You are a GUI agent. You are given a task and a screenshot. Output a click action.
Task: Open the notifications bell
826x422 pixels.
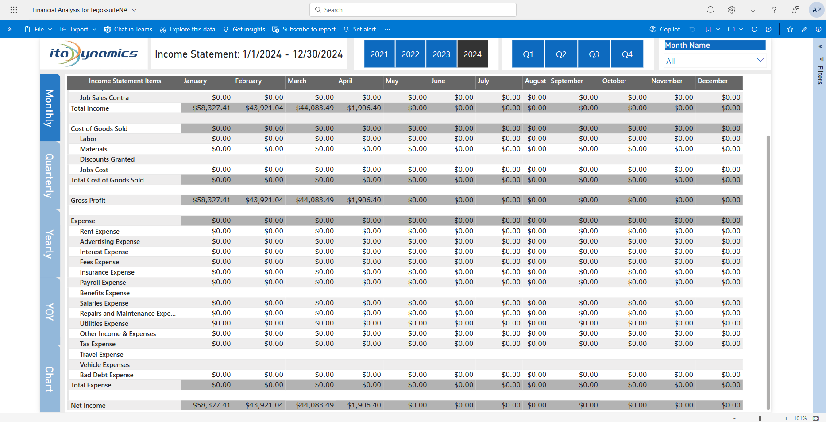tap(710, 9)
